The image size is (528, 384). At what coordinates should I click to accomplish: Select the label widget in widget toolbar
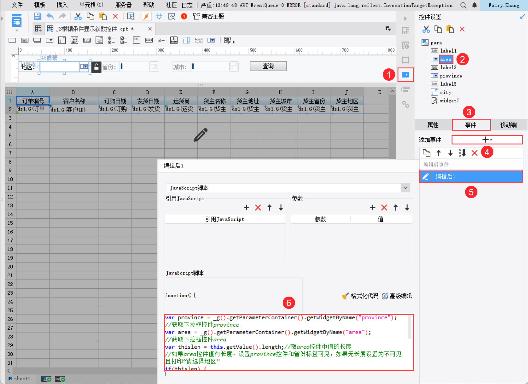coord(25,40)
